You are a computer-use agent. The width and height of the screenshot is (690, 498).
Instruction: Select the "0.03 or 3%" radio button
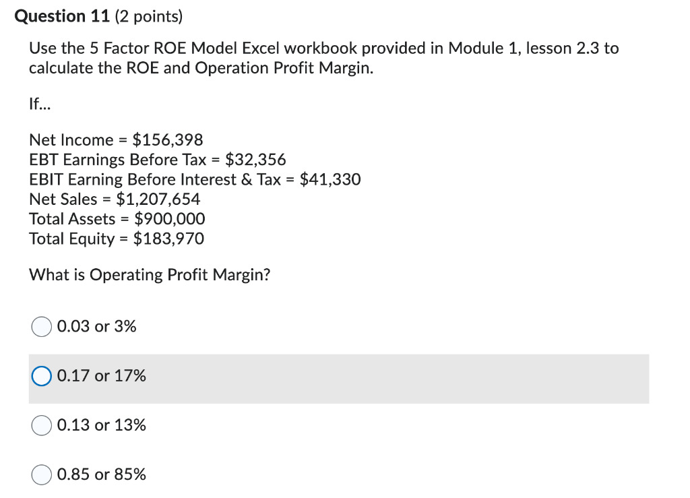pyautogui.click(x=41, y=327)
